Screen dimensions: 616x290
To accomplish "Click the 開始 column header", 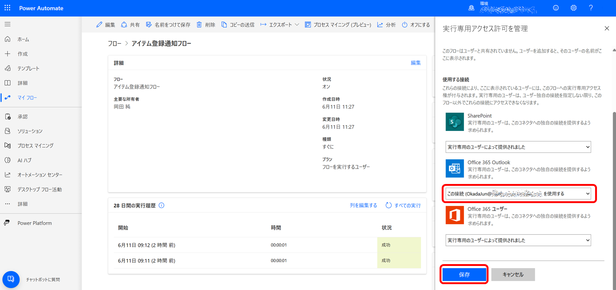I will point(123,228).
